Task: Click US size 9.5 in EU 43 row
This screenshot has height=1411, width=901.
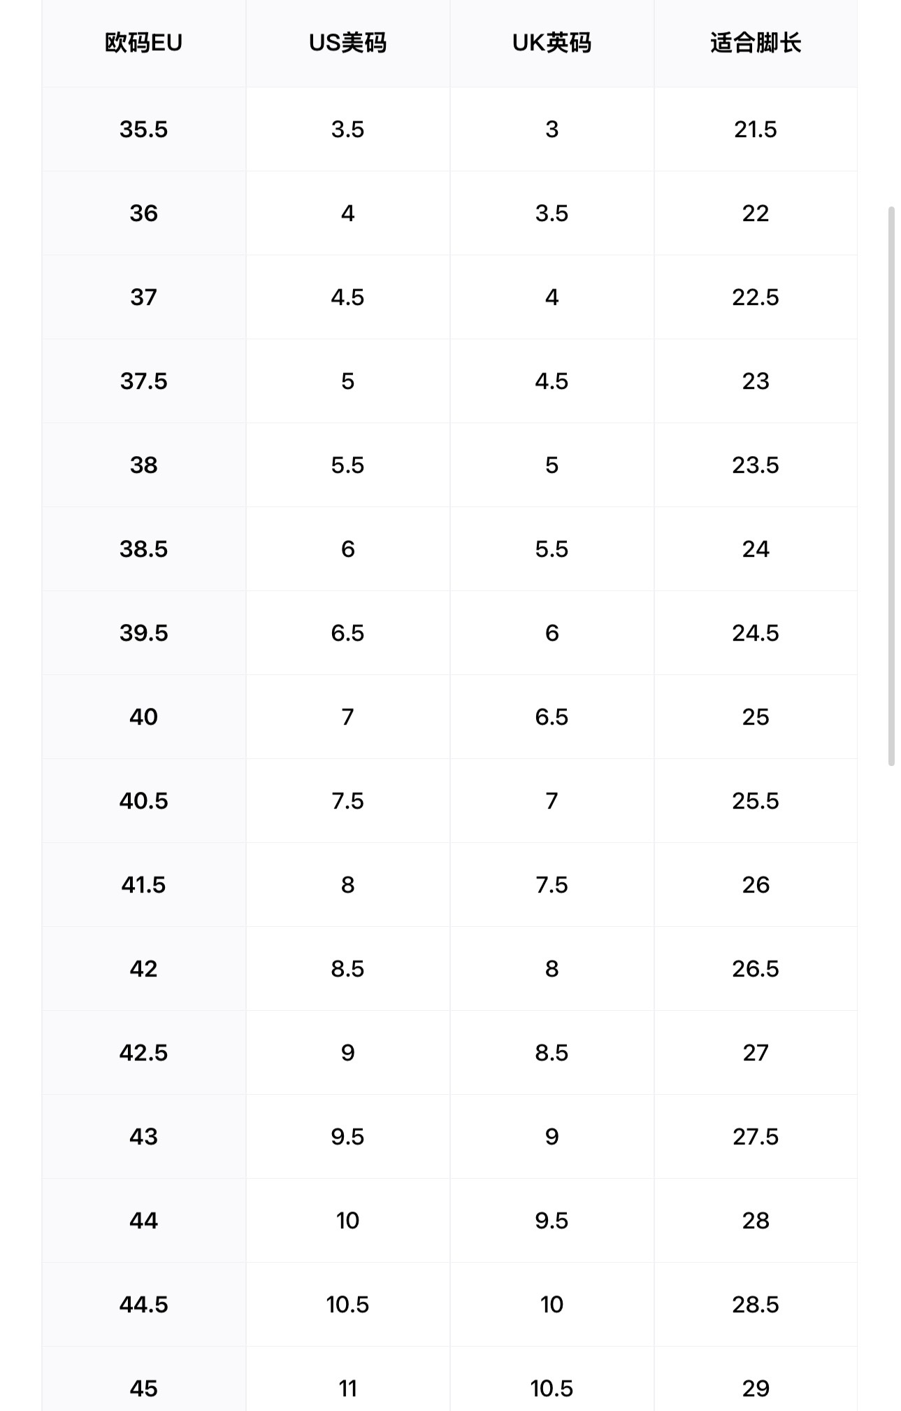Action: tap(347, 1137)
